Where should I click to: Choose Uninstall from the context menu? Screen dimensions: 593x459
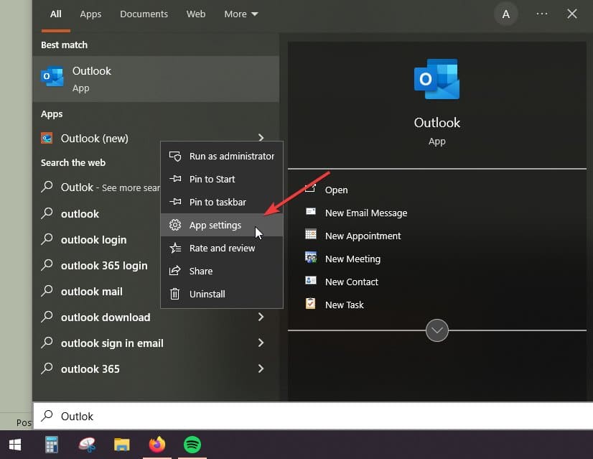tap(222, 294)
